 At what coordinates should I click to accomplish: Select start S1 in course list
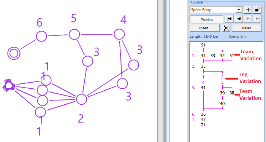[203, 45]
